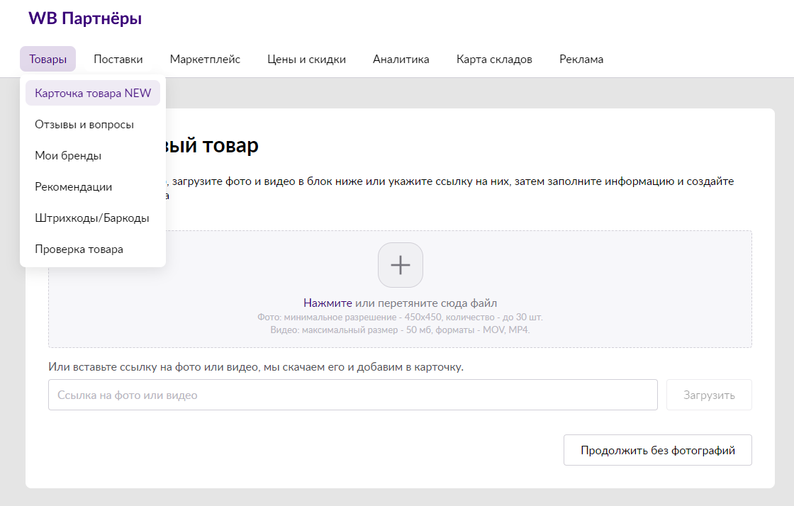
Task: Go to the Маркетплейс section
Action: (205, 60)
